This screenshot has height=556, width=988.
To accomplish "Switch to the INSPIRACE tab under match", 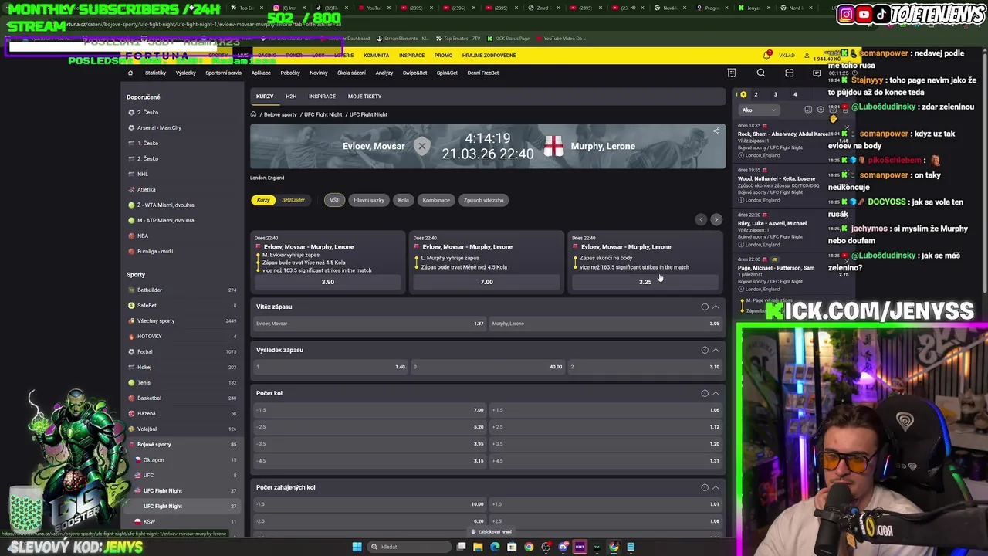I will point(322,97).
